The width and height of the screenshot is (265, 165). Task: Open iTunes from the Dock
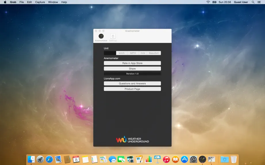click(166, 159)
